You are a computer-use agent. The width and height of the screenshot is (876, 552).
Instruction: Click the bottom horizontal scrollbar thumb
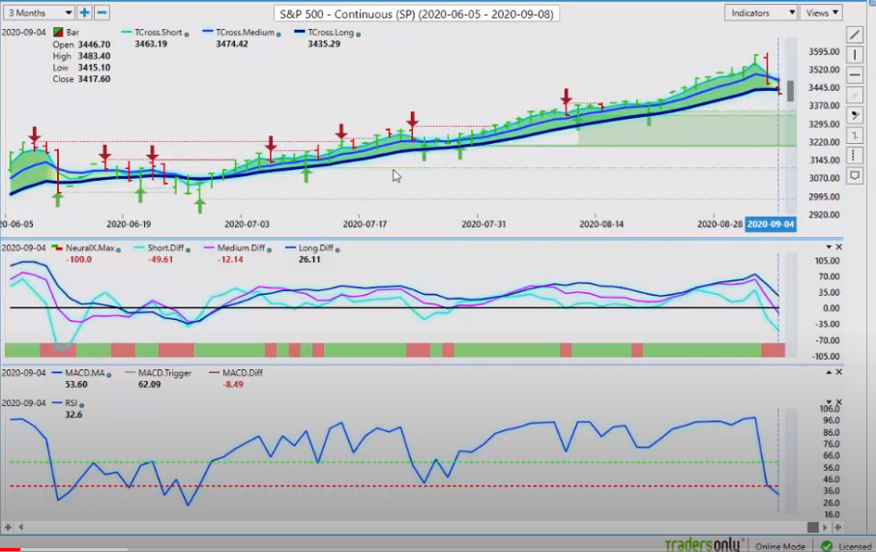(x=813, y=527)
